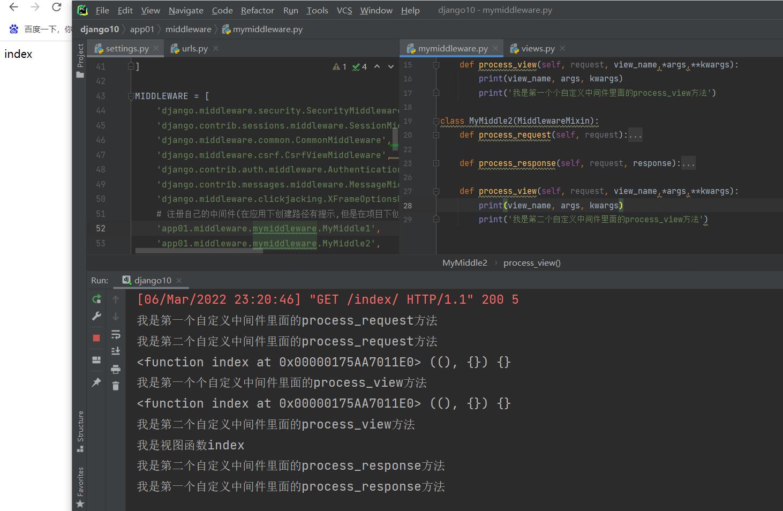Open the VCS menu

tap(344, 10)
